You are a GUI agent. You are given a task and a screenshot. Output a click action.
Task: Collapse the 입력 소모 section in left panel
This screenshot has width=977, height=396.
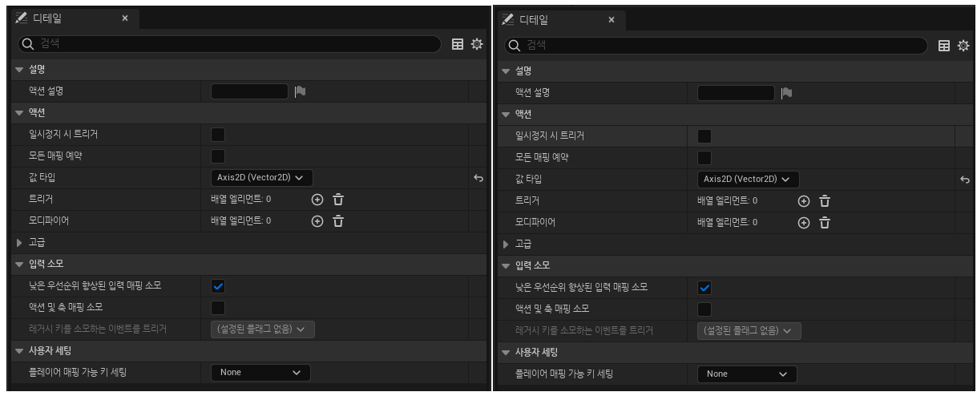pyautogui.click(x=19, y=264)
